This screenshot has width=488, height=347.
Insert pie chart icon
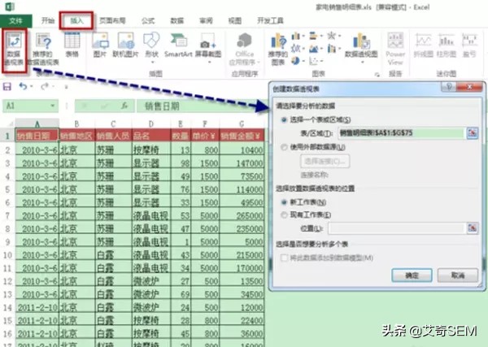click(297, 61)
